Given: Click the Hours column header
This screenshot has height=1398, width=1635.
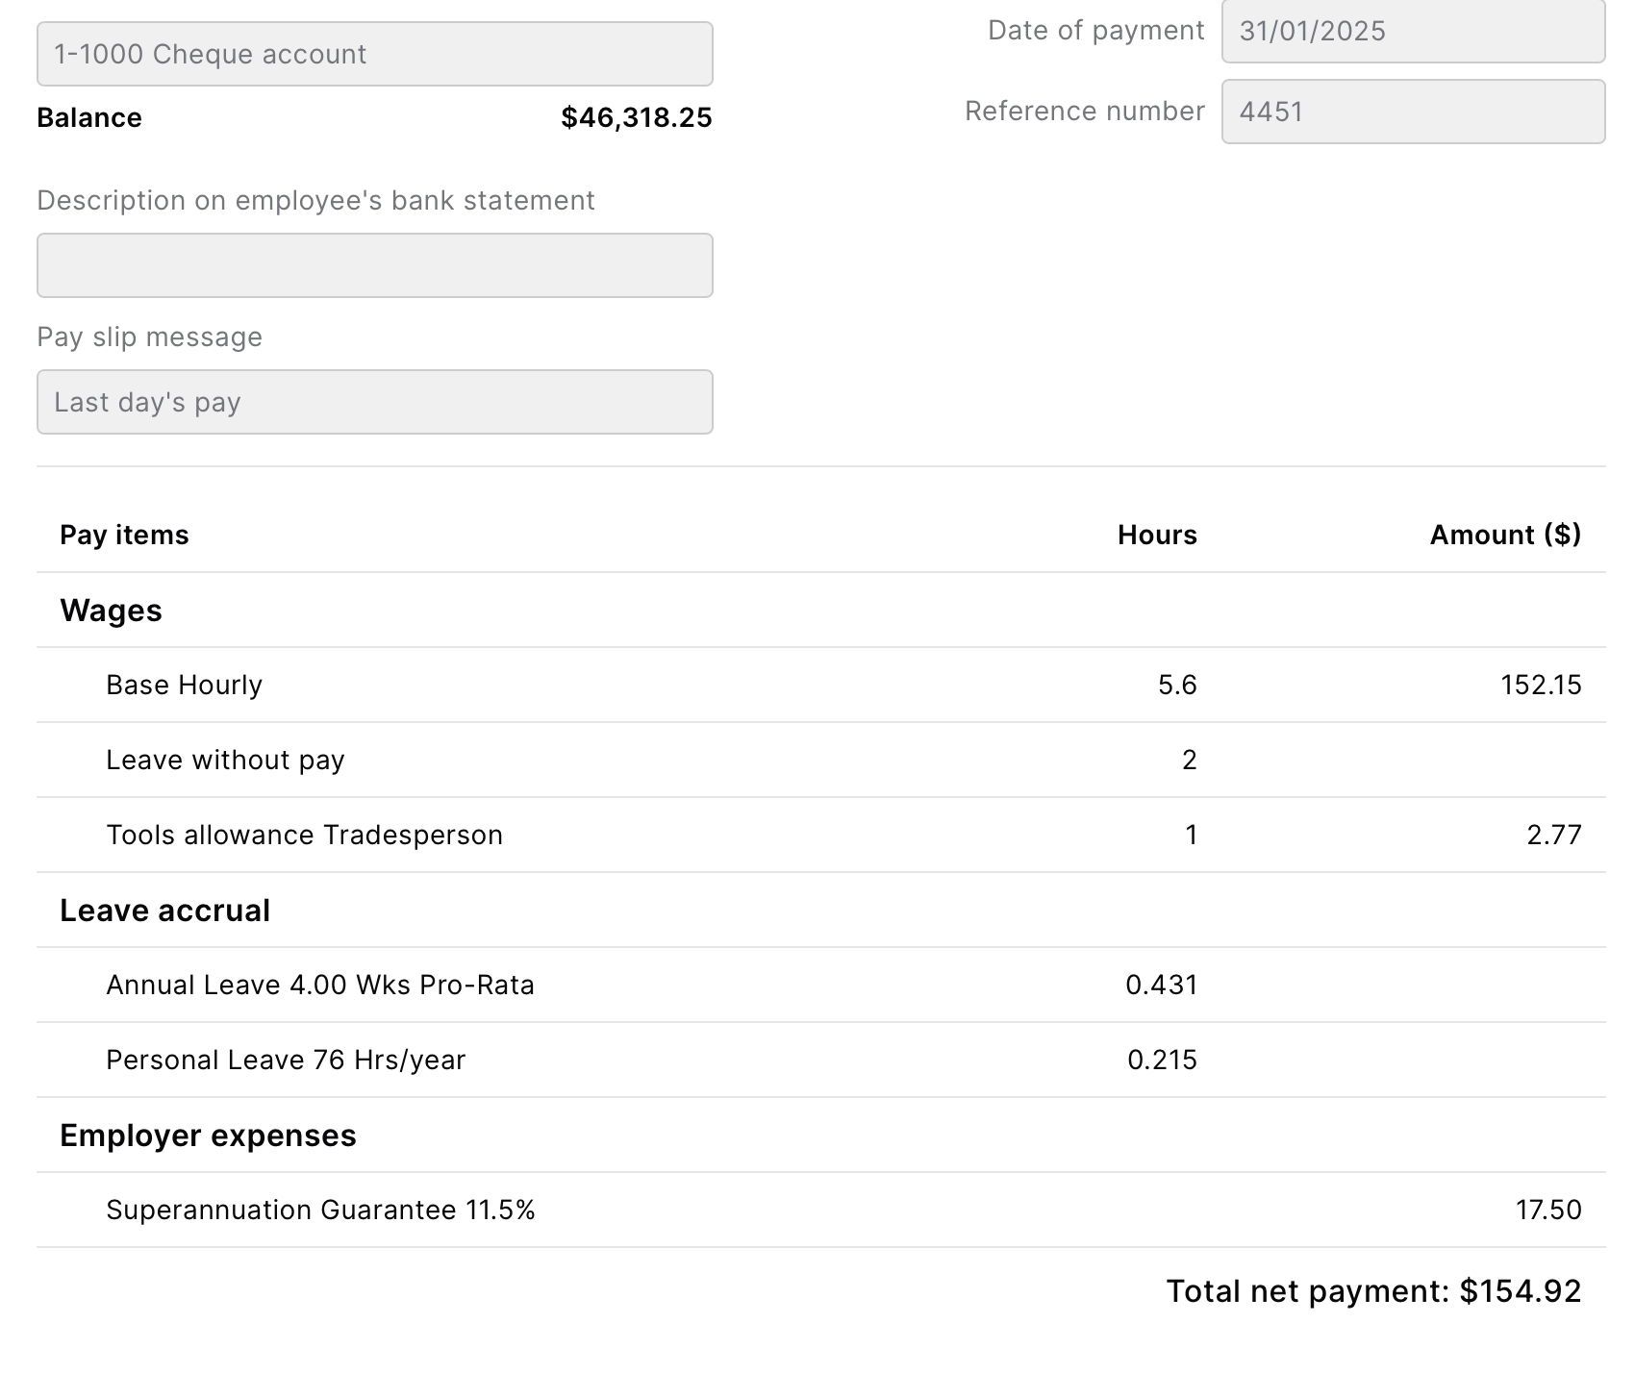Looking at the screenshot, I should [1156, 535].
